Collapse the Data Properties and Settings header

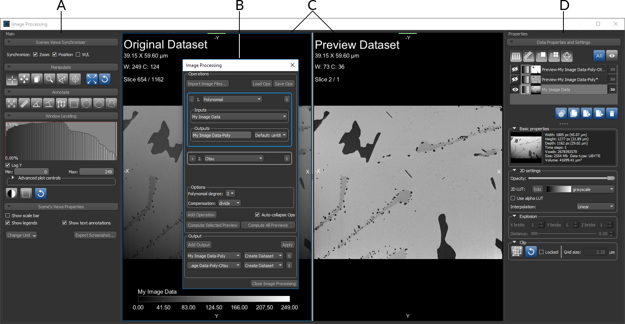563,42
